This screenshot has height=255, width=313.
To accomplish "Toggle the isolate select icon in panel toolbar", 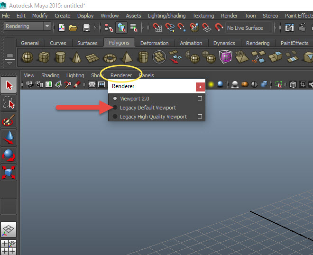I will coord(278,84).
